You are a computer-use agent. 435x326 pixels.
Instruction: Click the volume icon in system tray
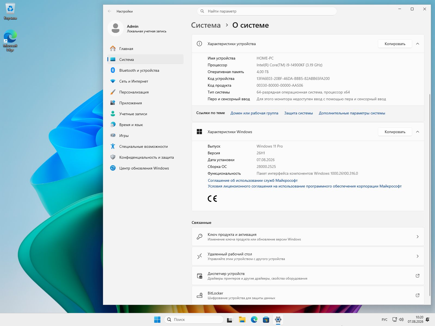[x=401, y=319]
